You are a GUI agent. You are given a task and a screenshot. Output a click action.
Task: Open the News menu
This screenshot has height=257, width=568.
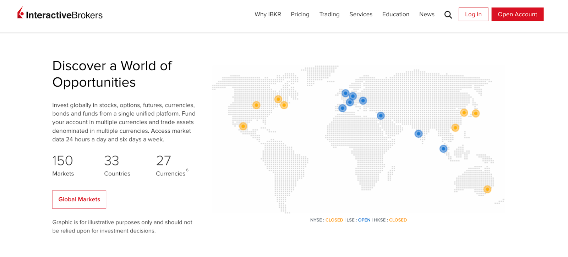[427, 14]
